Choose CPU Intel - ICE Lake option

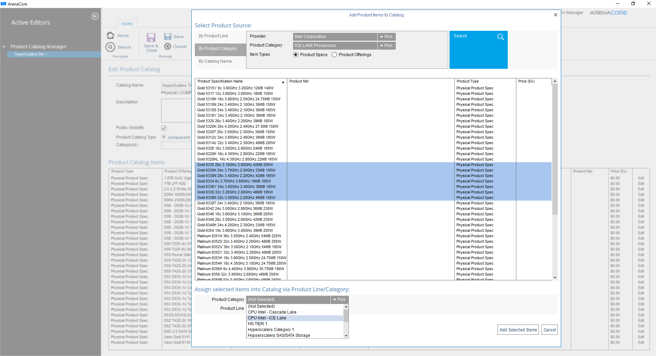tap(295, 318)
